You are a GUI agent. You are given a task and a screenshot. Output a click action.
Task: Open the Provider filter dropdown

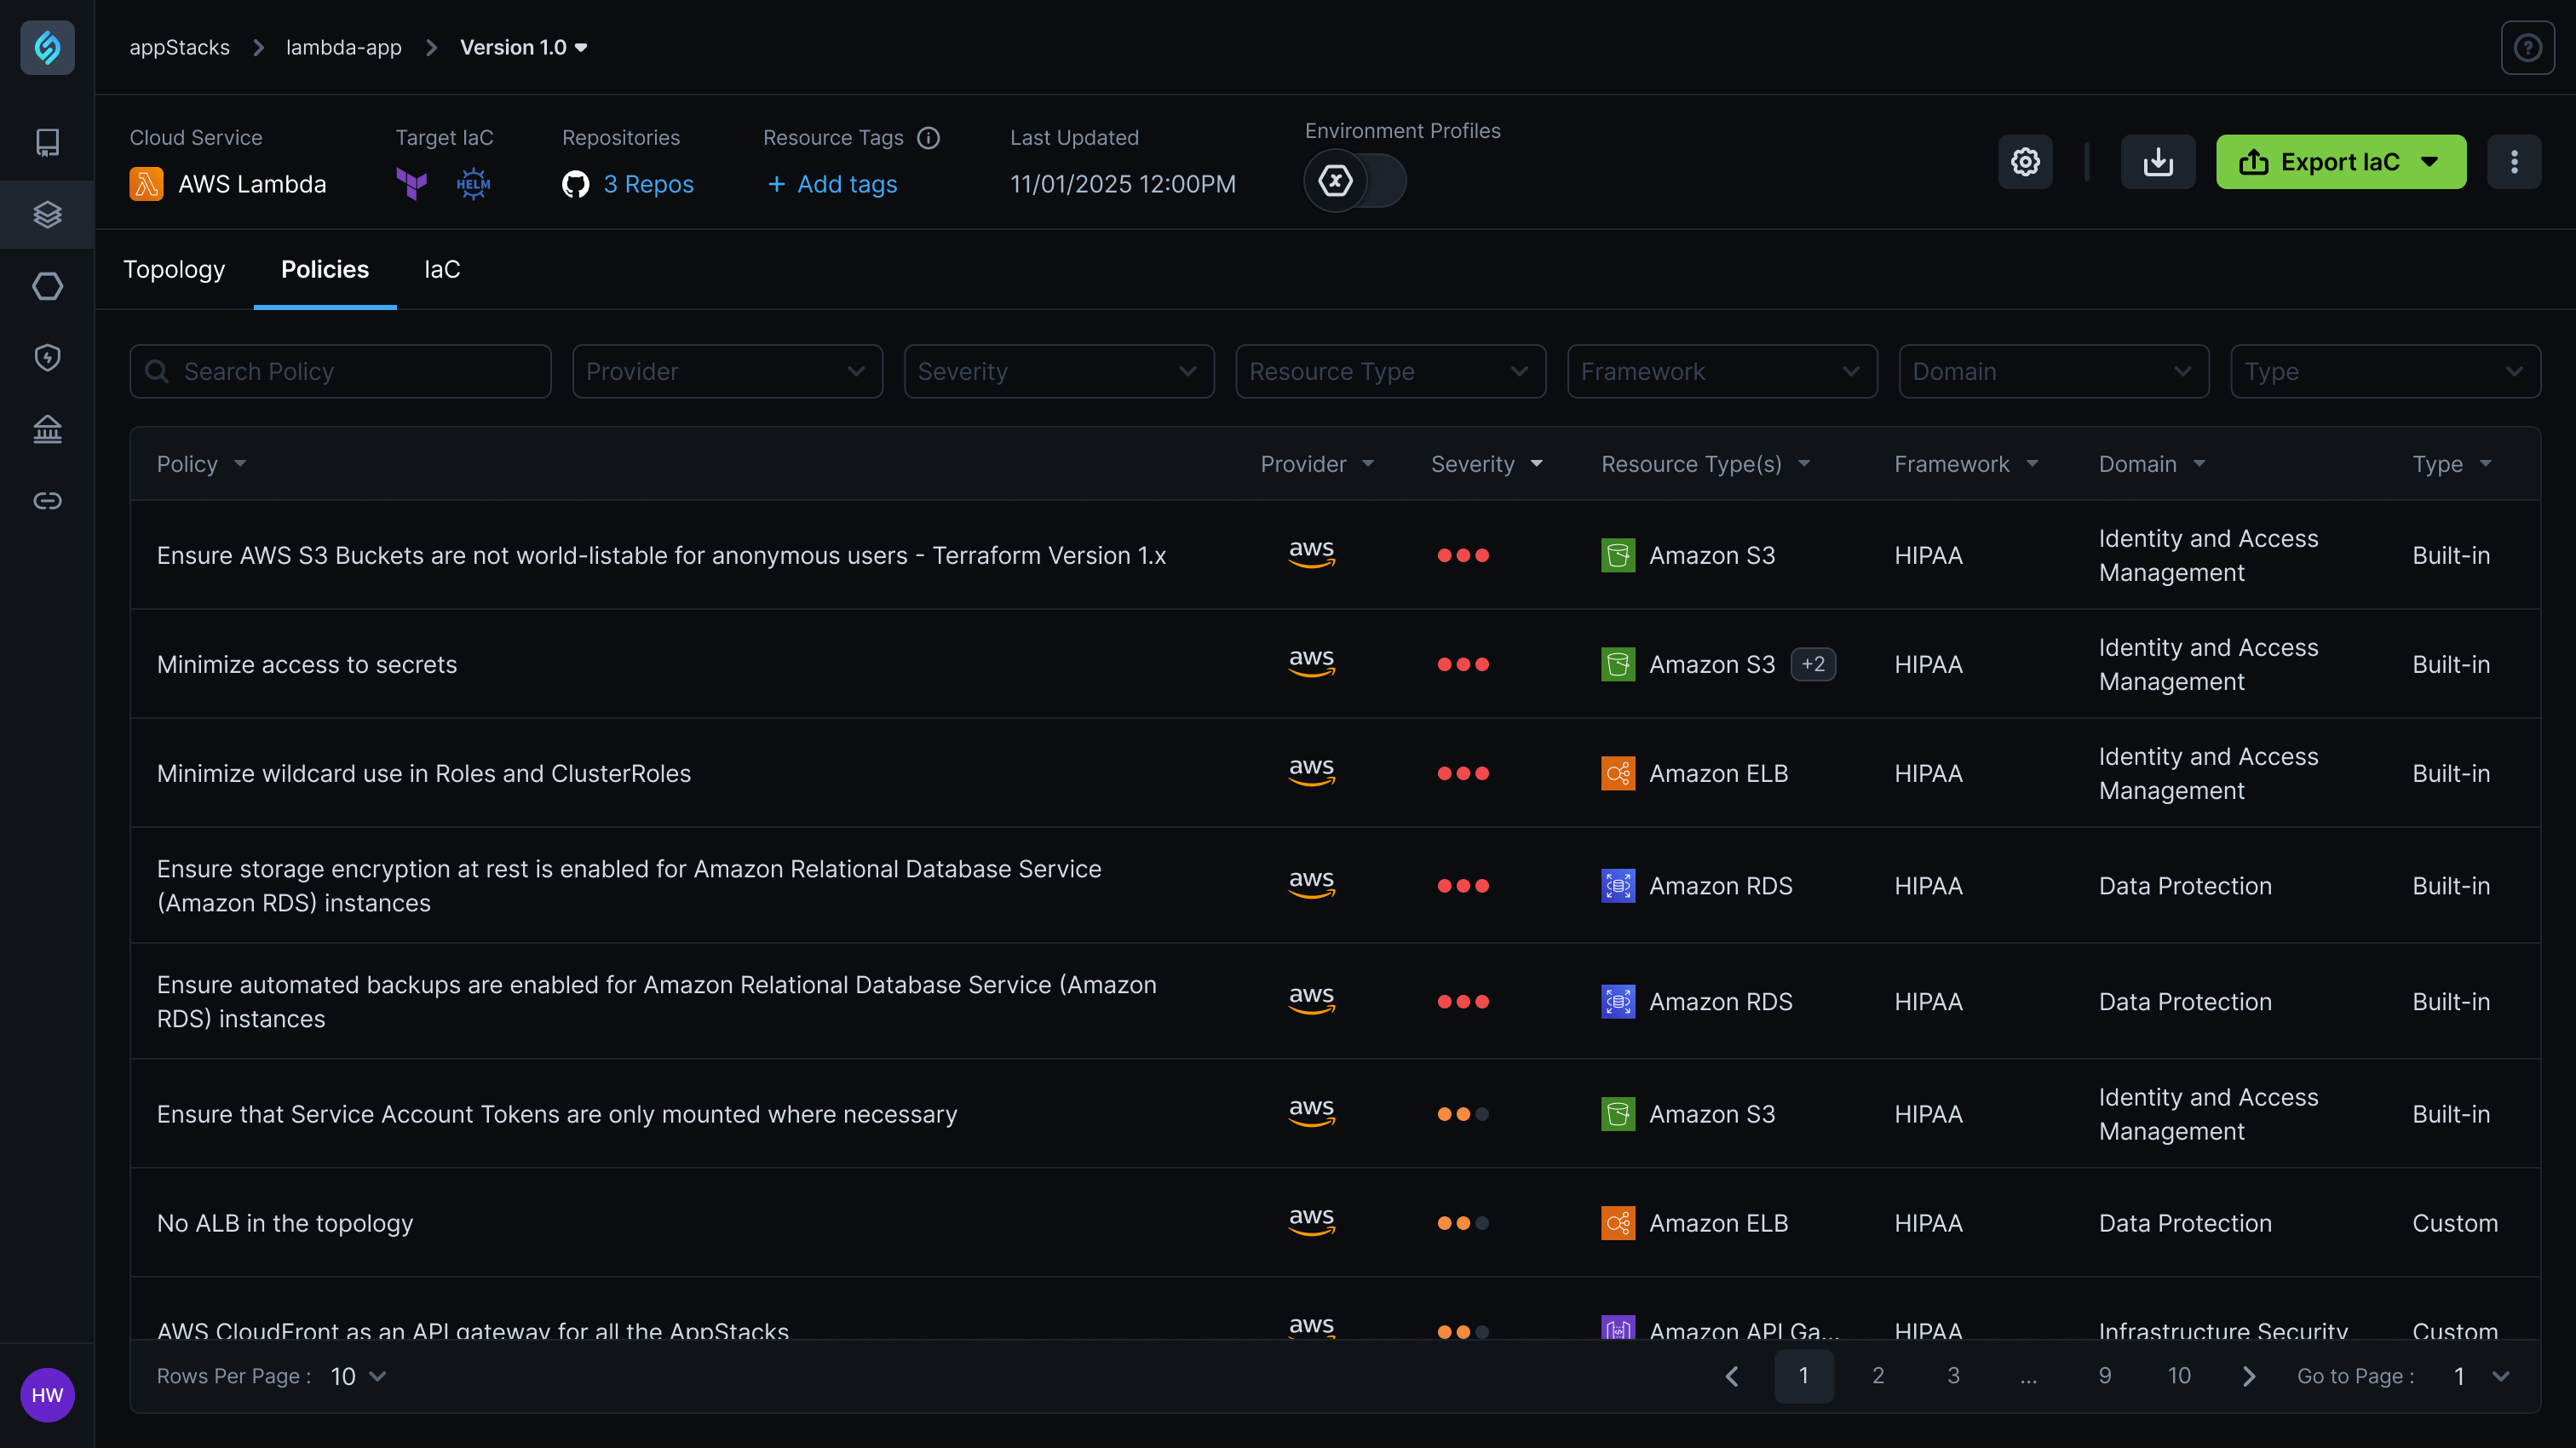click(x=727, y=371)
